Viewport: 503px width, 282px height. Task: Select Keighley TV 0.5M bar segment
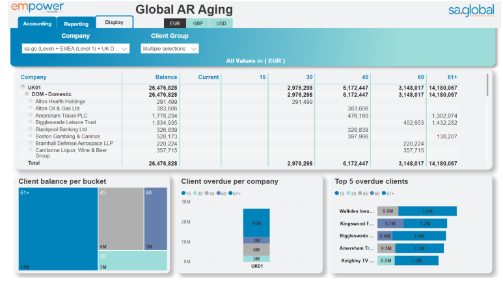[x=386, y=261]
